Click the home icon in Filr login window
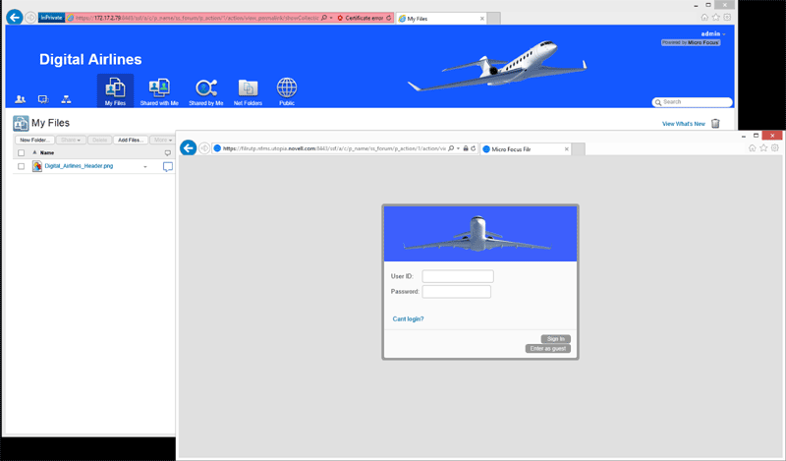Image resolution: width=786 pixels, height=461 pixels. pos(753,148)
